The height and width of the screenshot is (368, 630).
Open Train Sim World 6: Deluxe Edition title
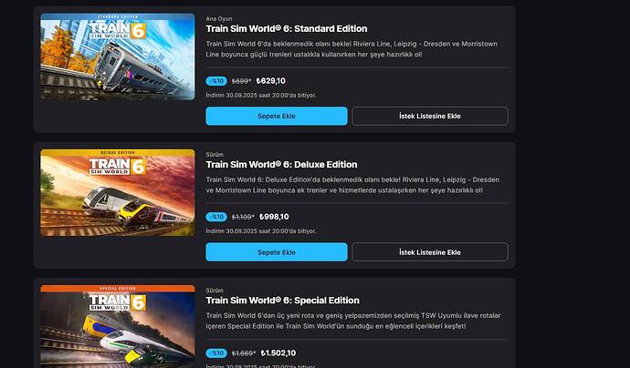281,165
